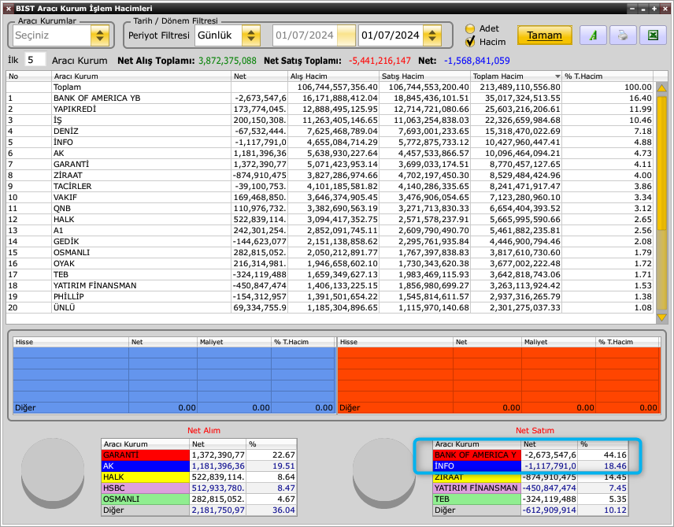Viewport: 674px width, 527px height.
Task: Click the red BANK OF AMERICA swatch in Net Satım
Action: pyautogui.click(x=477, y=455)
